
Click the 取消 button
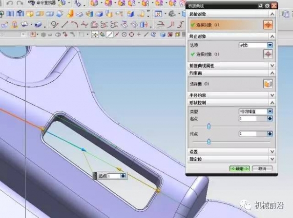tap(262, 168)
